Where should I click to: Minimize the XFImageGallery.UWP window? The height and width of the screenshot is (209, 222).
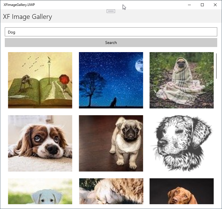[x=189, y=5]
